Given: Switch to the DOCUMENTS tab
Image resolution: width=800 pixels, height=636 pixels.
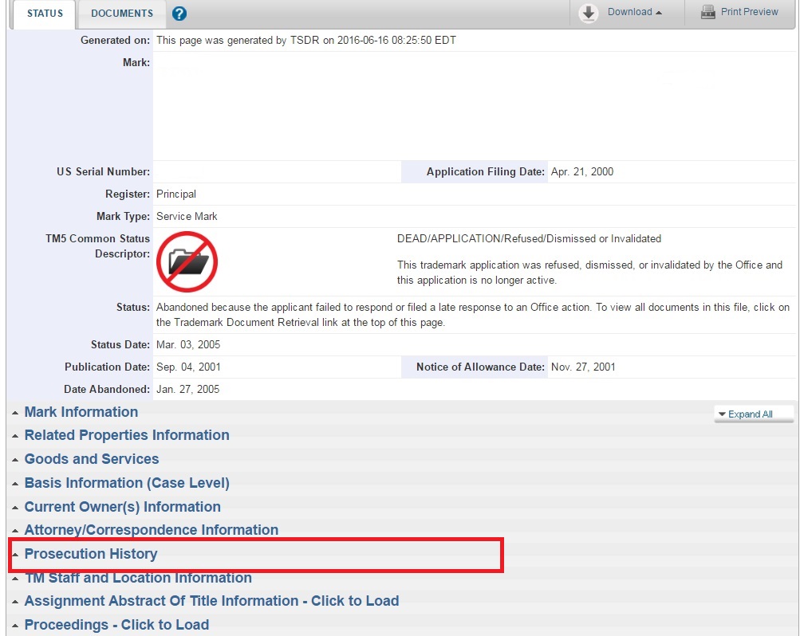Looking at the screenshot, I should (x=122, y=14).
